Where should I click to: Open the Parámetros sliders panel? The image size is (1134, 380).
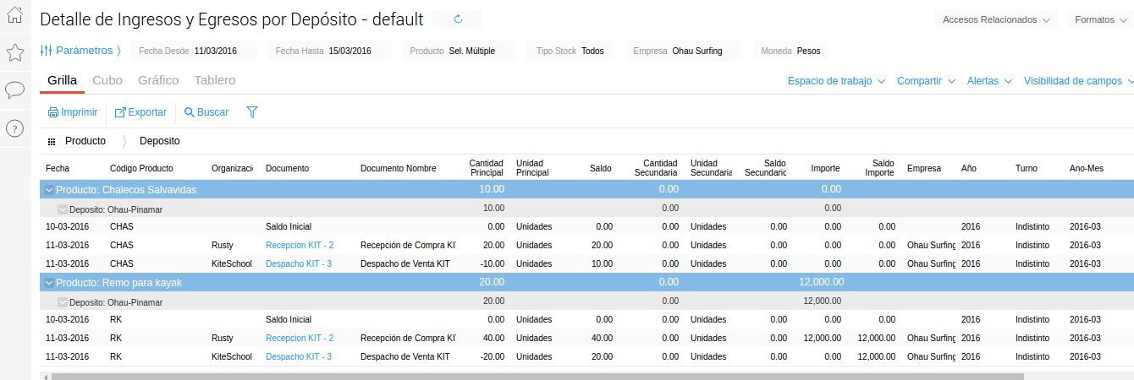point(80,51)
